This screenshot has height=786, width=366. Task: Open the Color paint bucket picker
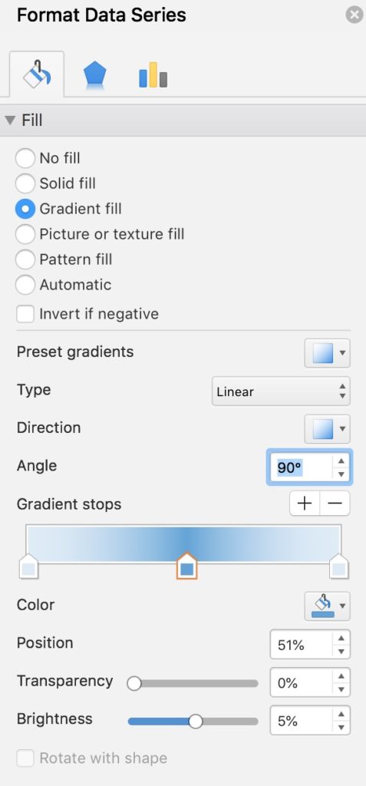(327, 606)
